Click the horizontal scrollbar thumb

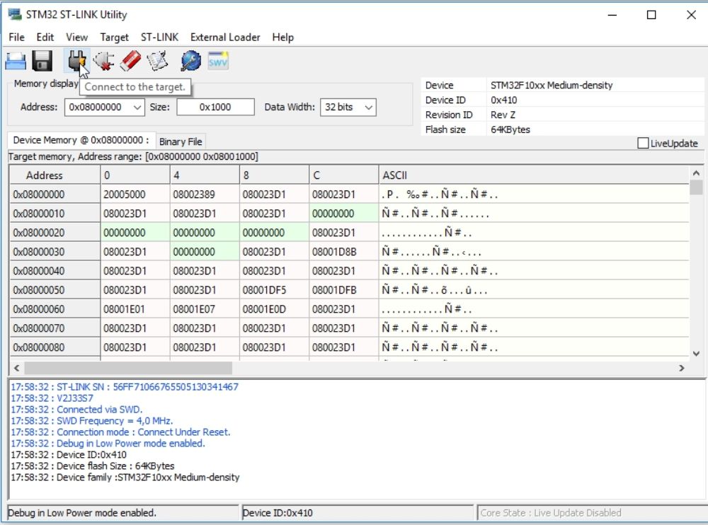pyautogui.click(x=128, y=368)
